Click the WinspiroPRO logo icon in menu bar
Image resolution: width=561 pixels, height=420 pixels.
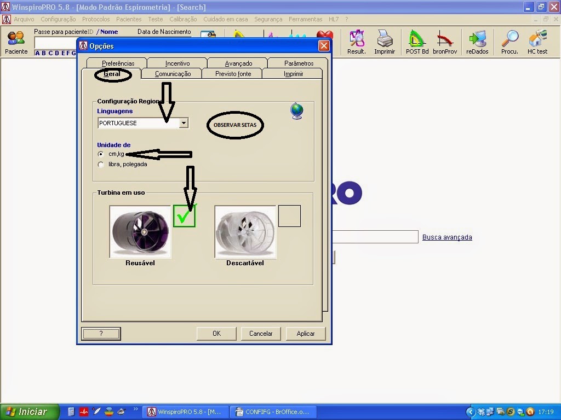[7, 19]
